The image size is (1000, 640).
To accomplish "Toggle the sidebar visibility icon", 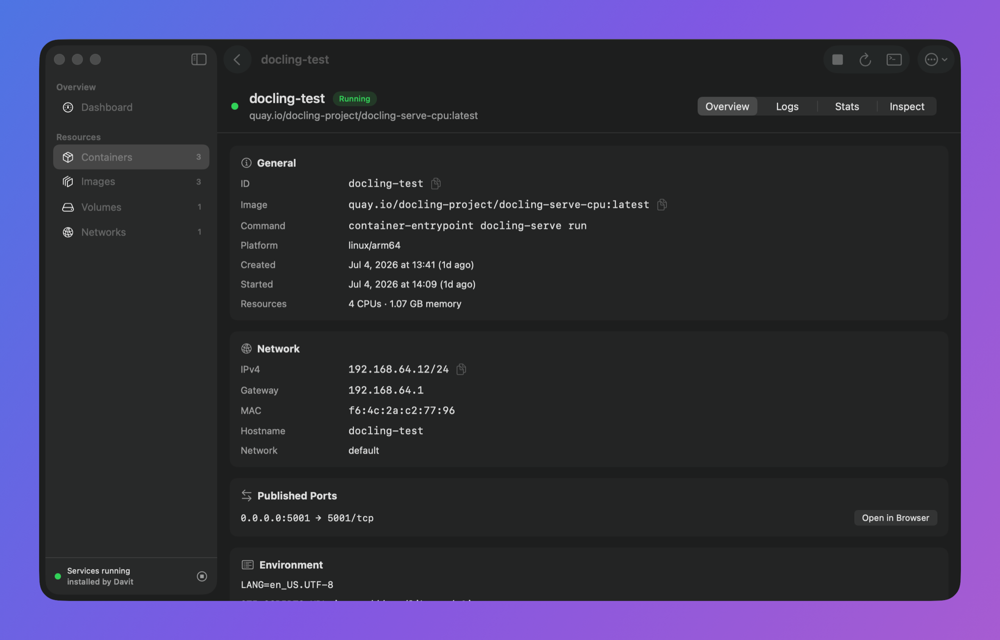I will pos(199,59).
